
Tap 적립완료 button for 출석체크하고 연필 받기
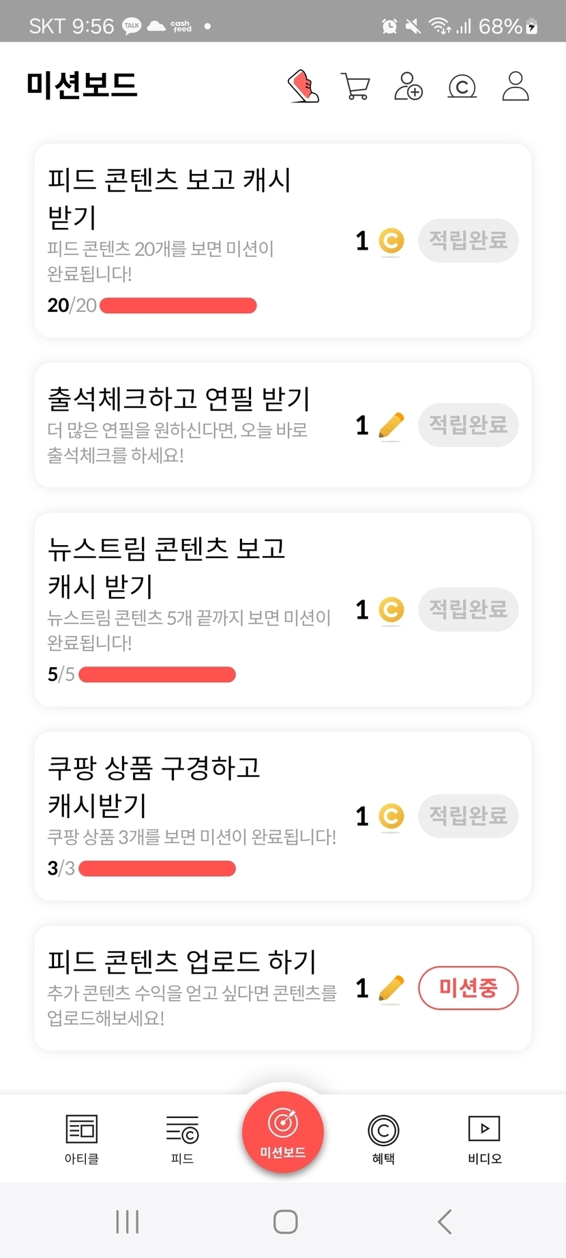468,425
